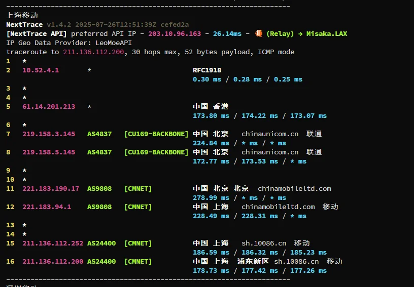Image resolution: width=414 pixels, height=287 pixels.
Task: Click hop 8 address 219.158.5.145
Action: pyautogui.click(x=49, y=152)
